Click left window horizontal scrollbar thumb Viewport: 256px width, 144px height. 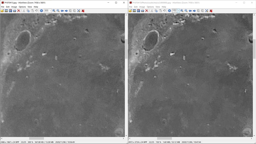point(36,138)
